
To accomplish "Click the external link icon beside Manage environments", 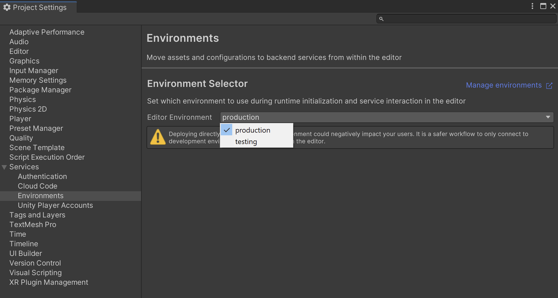I will pyautogui.click(x=549, y=86).
